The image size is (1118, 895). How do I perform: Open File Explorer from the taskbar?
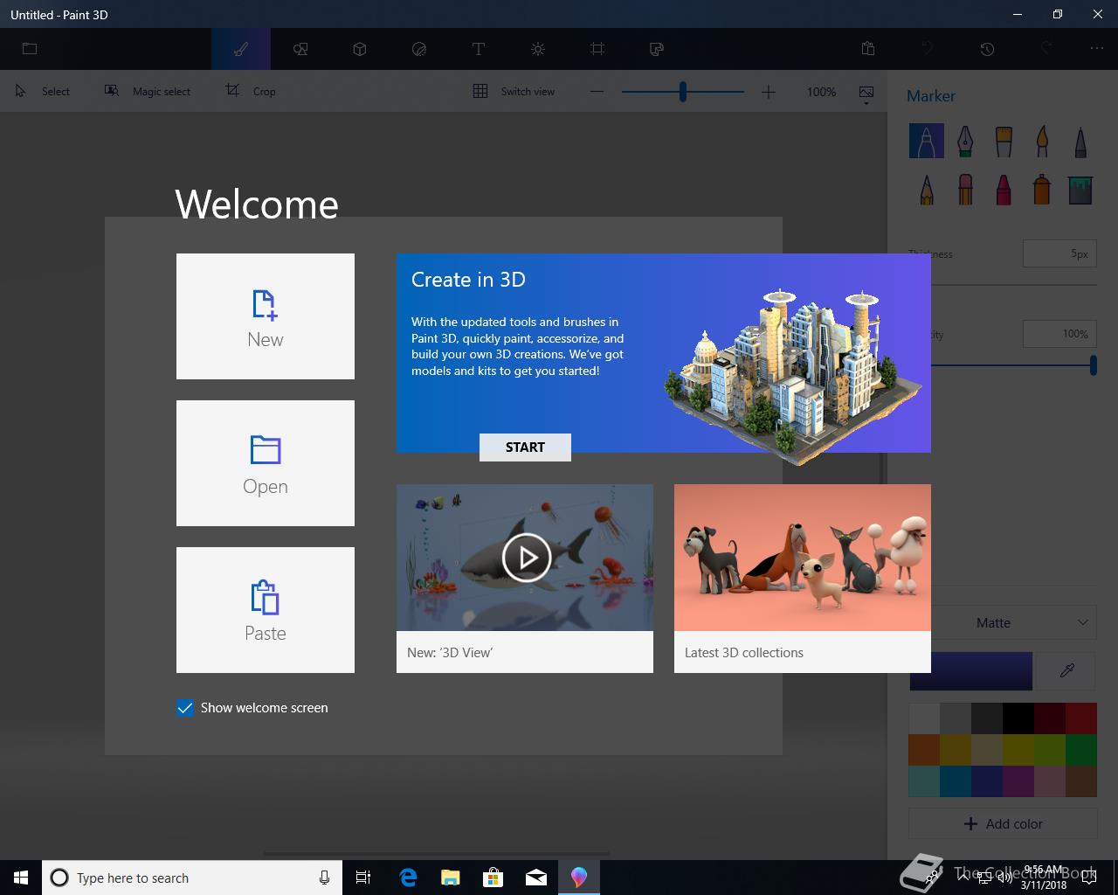(451, 878)
